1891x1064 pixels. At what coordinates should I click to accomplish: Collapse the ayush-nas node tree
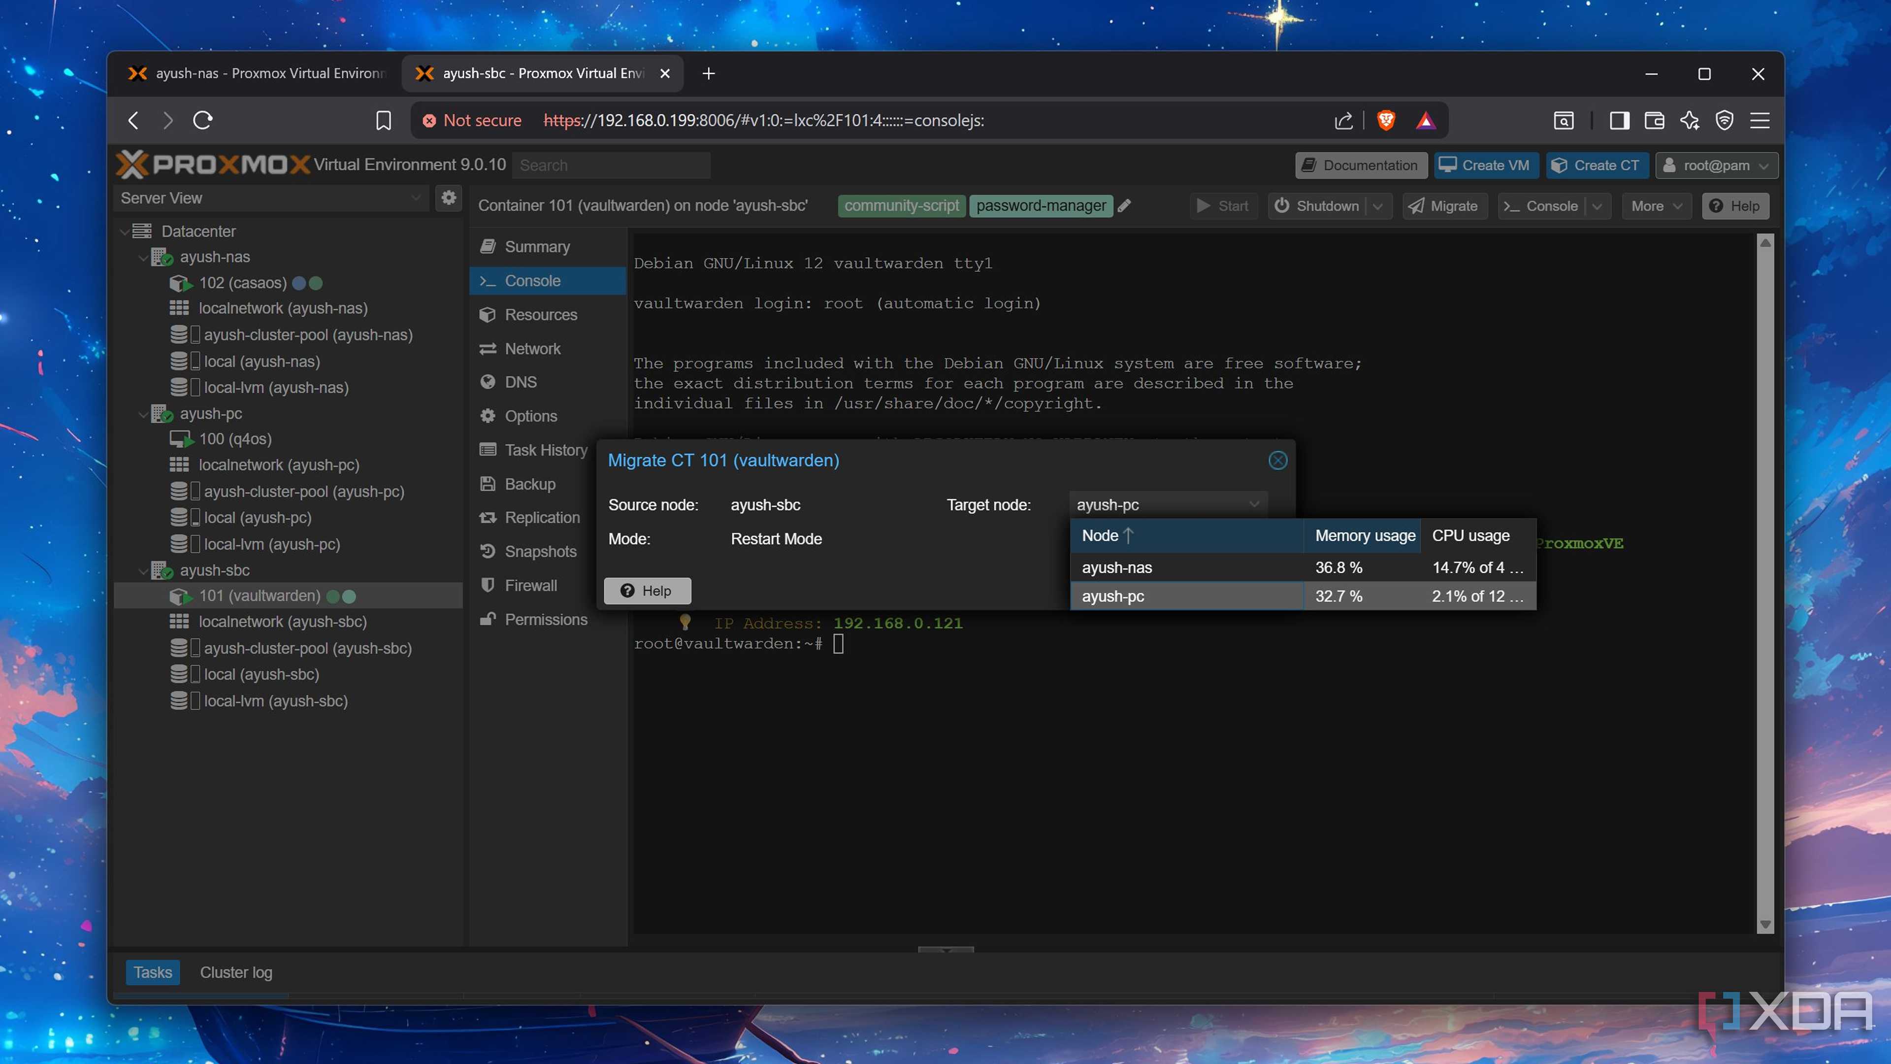(x=143, y=258)
